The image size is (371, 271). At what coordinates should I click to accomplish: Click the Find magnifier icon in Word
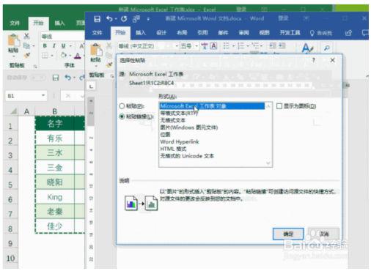point(327,48)
